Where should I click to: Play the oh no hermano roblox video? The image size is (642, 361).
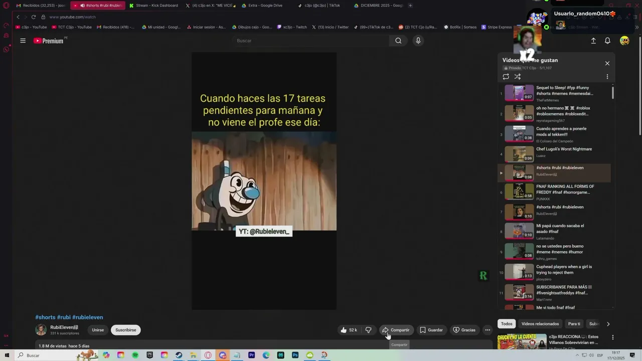tap(555, 113)
